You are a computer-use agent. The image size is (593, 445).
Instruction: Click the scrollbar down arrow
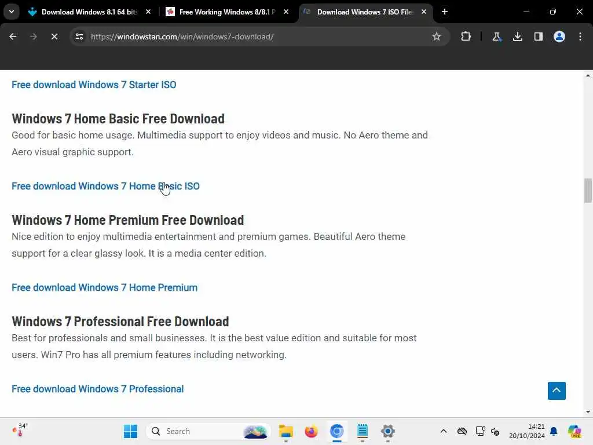588,412
